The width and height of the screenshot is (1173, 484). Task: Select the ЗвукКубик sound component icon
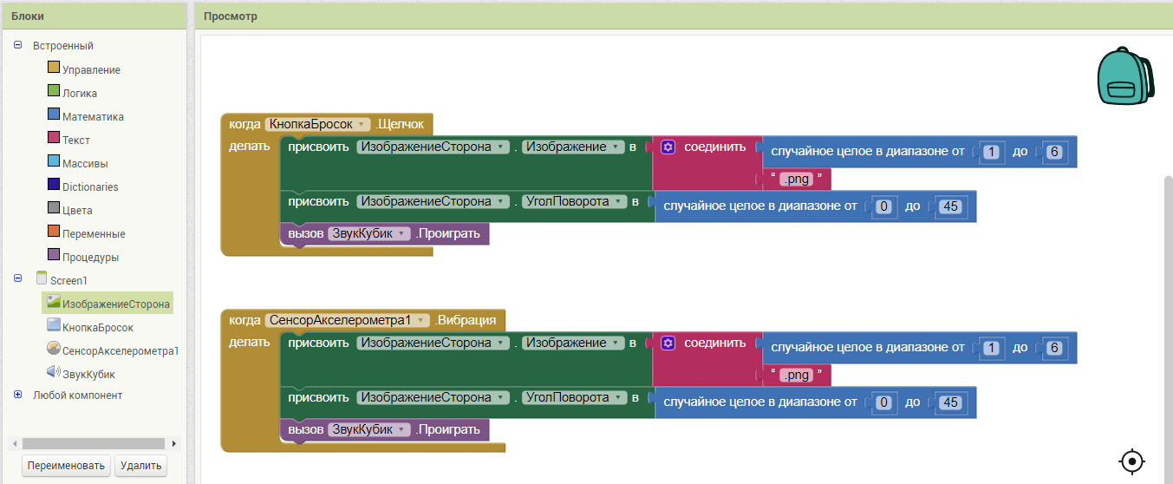point(54,372)
